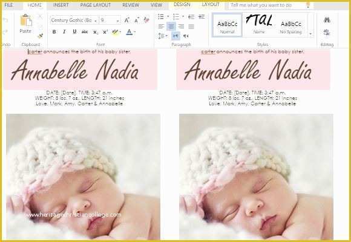The height and width of the screenshot is (242, 351).
Task: Select the right baby photo
Action: pyautogui.click(x=256, y=177)
